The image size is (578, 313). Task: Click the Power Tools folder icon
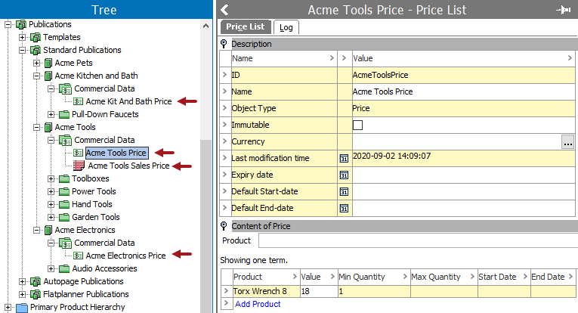pyautogui.click(x=64, y=191)
